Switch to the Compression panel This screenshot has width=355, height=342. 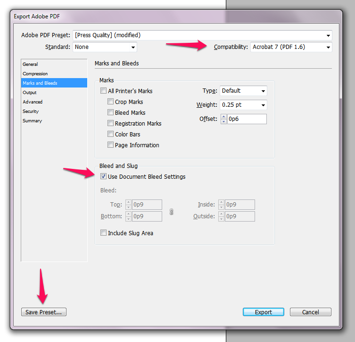tap(35, 74)
